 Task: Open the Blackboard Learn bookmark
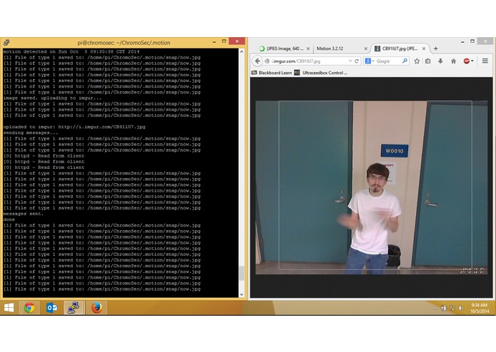click(x=272, y=73)
